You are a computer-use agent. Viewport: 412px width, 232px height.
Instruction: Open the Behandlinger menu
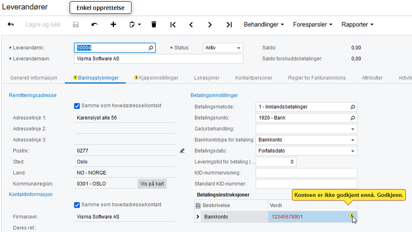(264, 24)
